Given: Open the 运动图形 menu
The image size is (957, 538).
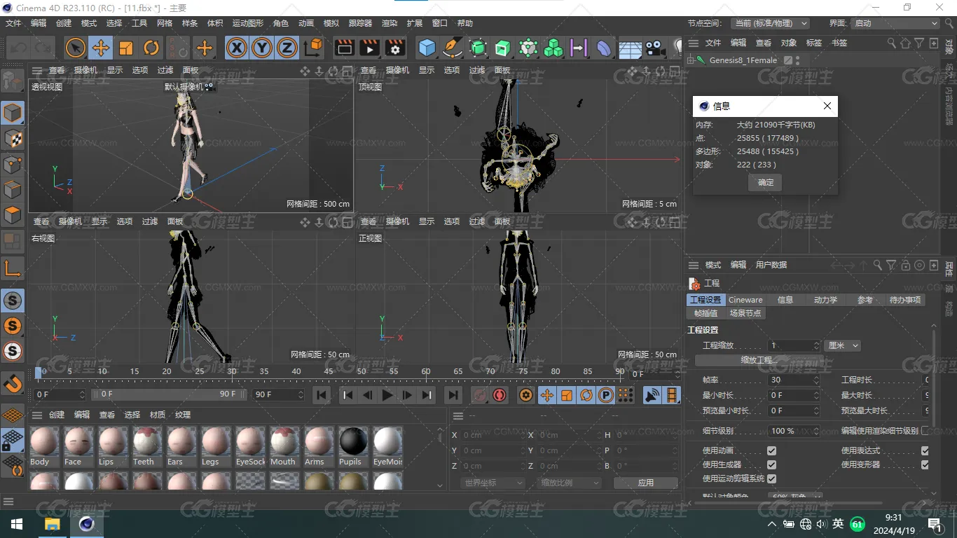Looking at the screenshot, I should [248, 23].
